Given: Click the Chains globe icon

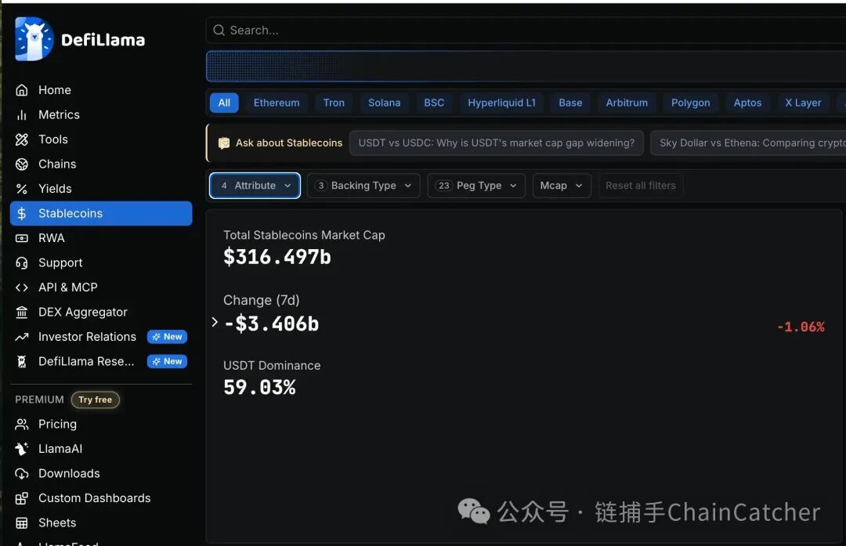Looking at the screenshot, I should [22, 164].
